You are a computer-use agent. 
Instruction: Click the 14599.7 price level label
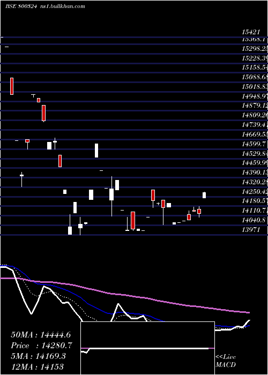254,144
